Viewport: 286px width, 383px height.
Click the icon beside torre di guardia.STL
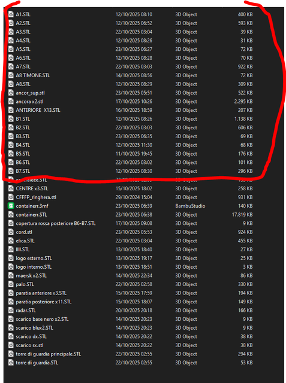11,363
